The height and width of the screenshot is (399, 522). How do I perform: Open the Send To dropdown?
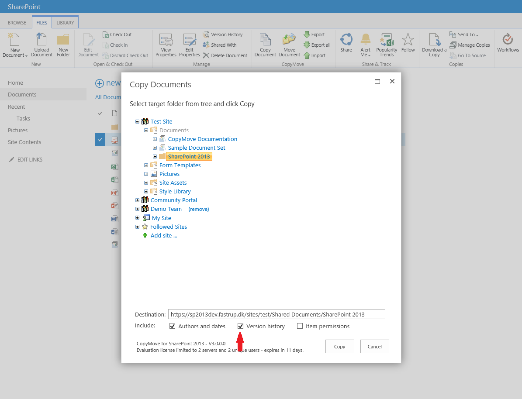click(x=464, y=34)
